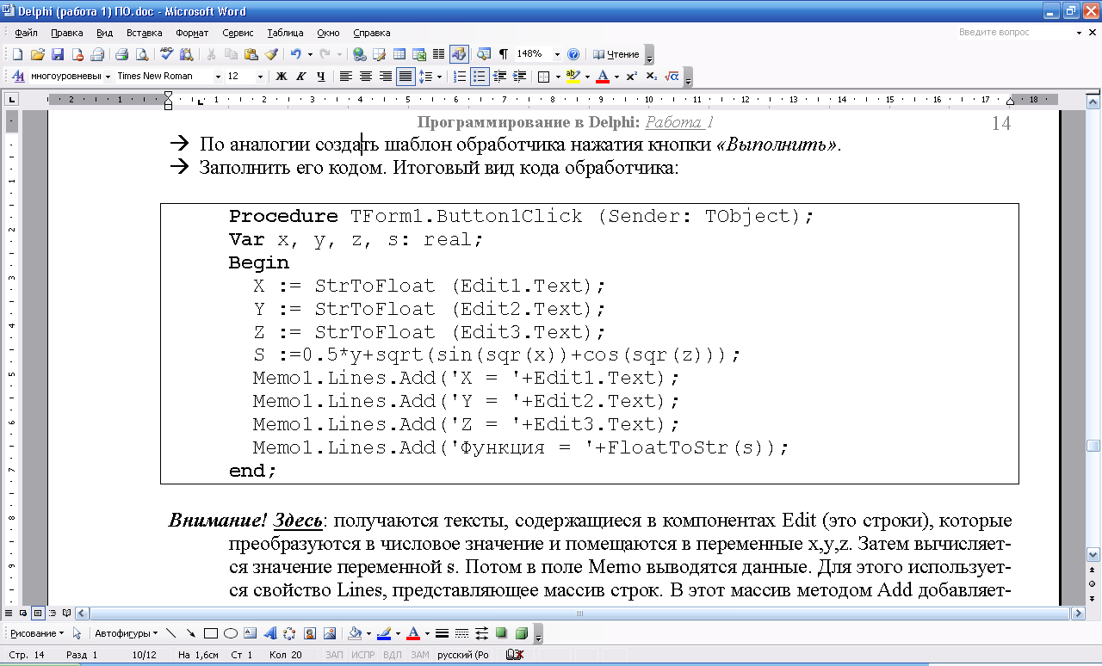Activate Format Painter brush

[271, 54]
